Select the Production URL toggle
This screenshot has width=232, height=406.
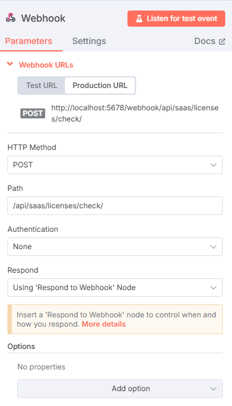pyautogui.click(x=100, y=86)
